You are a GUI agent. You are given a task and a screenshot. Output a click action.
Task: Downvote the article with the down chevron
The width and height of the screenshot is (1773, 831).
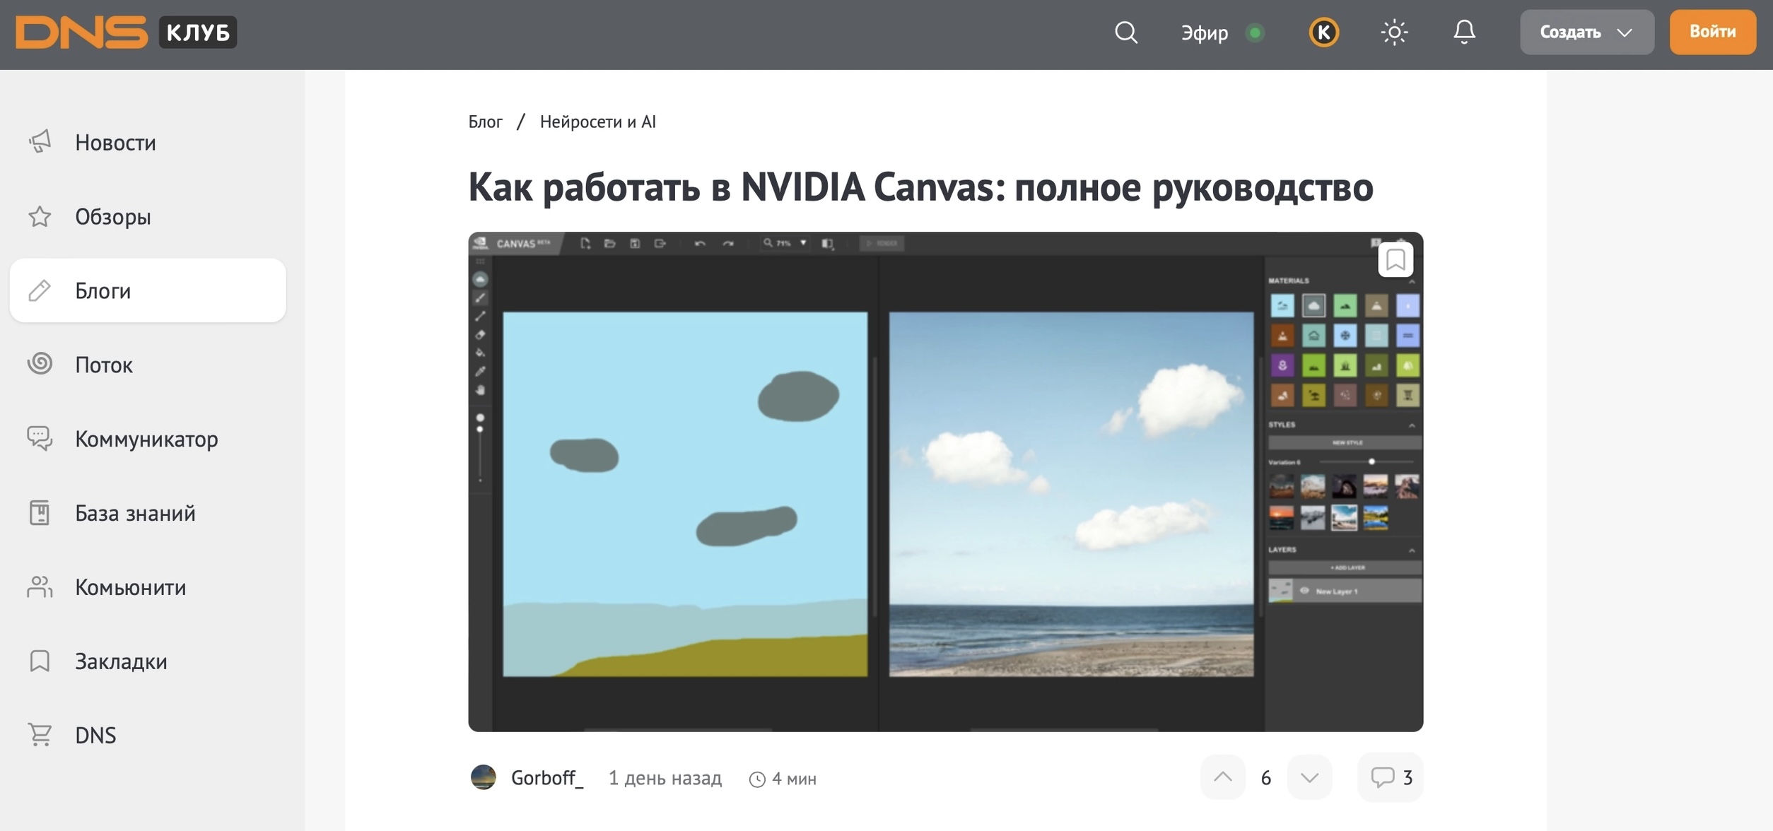pos(1309,777)
